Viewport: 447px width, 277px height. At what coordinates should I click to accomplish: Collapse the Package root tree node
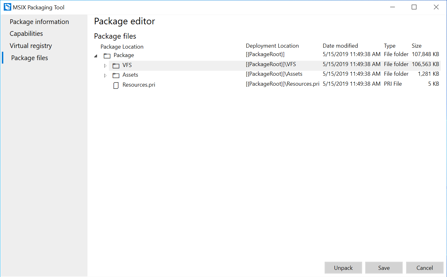click(x=96, y=56)
